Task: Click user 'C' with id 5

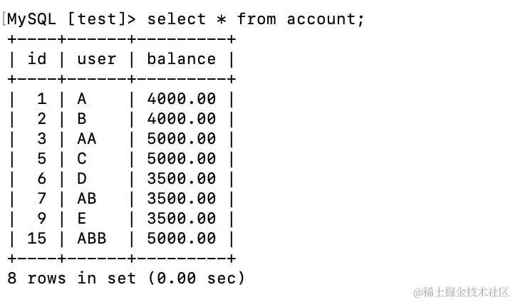Action: (82, 159)
